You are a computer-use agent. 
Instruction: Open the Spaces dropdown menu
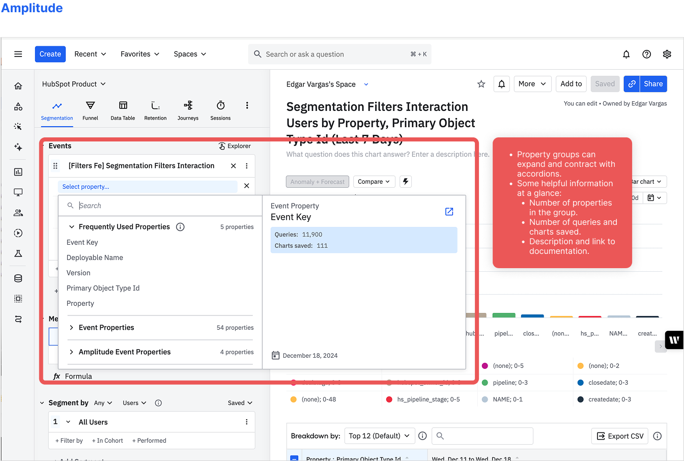pos(190,54)
